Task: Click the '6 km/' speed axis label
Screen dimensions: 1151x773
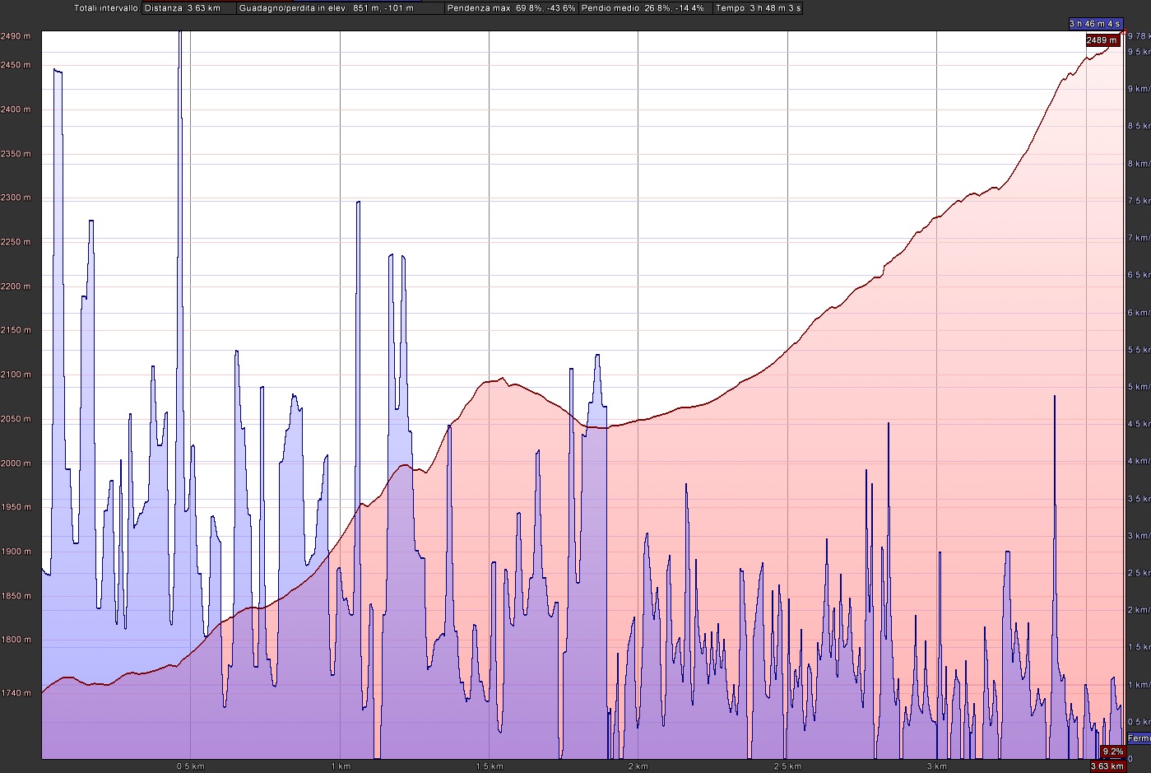Action: pyautogui.click(x=1139, y=313)
